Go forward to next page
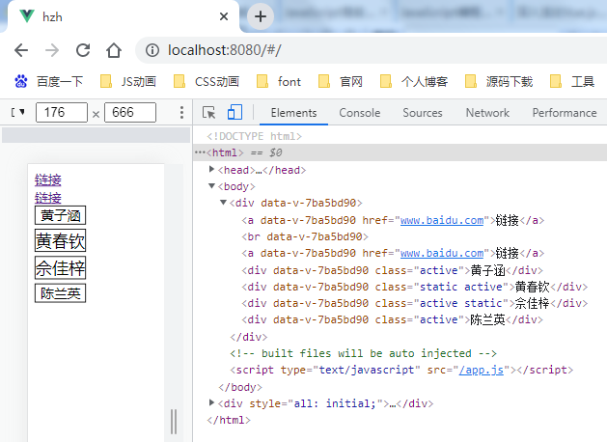The height and width of the screenshot is (442, 607). [x=52, y=50]
